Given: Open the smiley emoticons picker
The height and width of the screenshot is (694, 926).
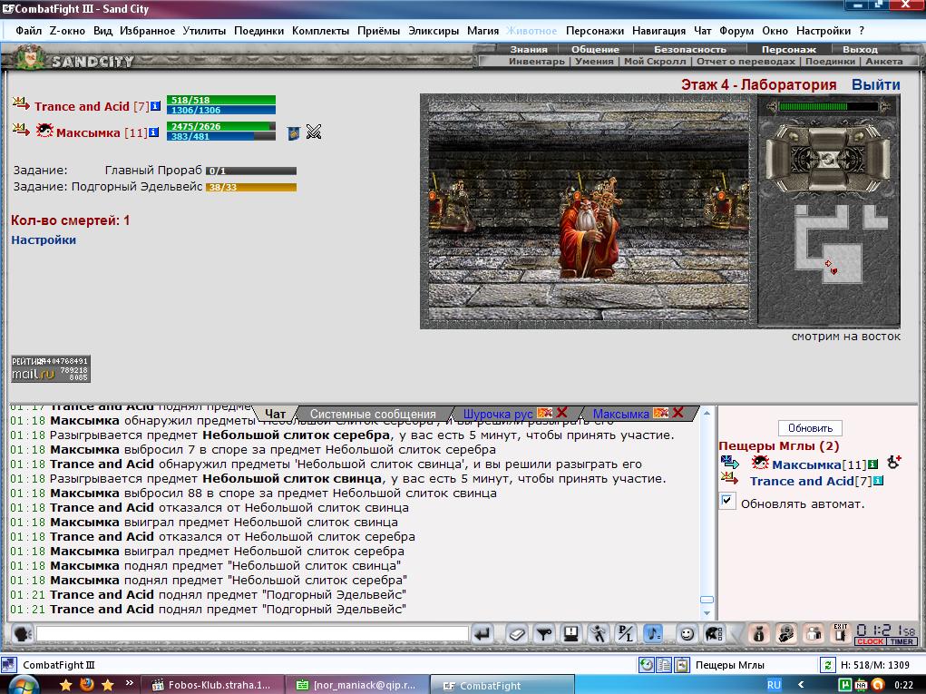Looking at the screenshot, I should (x=687, y=634).
